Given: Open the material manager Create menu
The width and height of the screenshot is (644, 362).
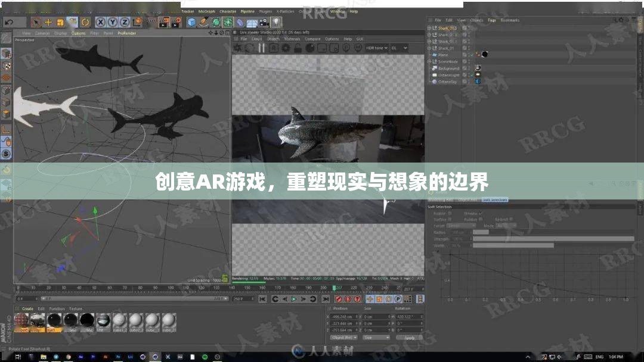Looking at the screenshot, I should coord(27,308).
